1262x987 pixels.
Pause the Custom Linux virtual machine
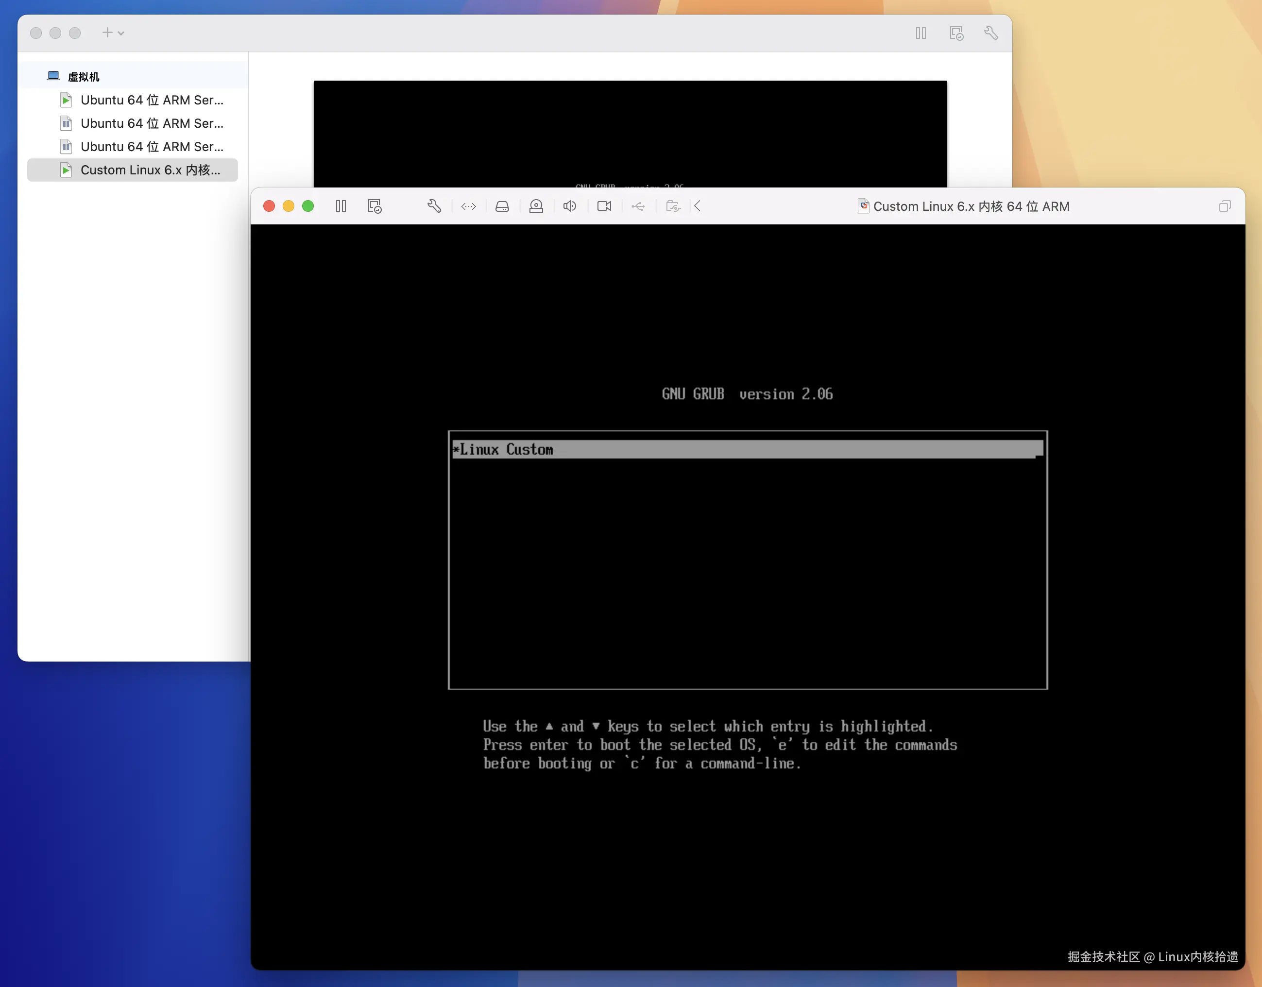click(x=341, y=206)
